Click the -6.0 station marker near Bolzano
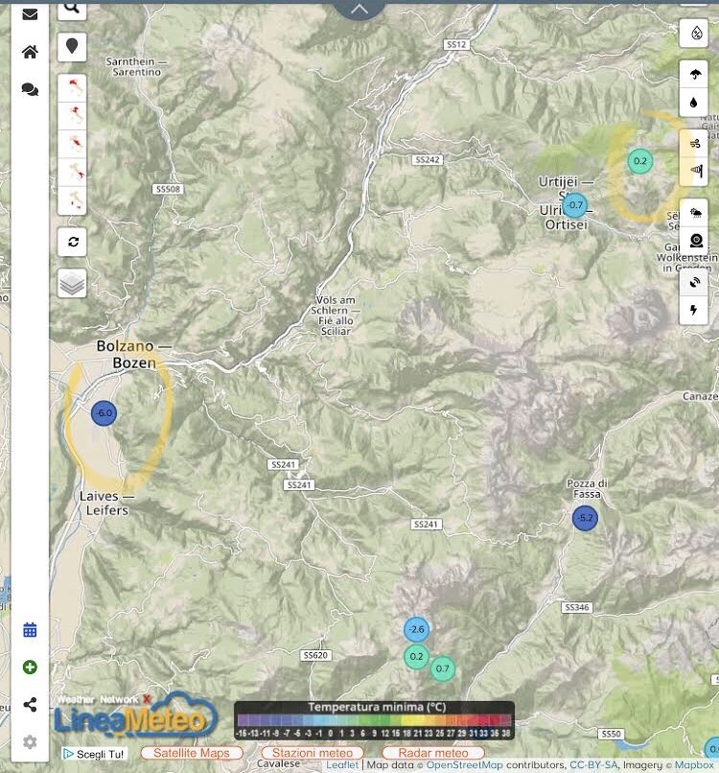 click(104, 413)
